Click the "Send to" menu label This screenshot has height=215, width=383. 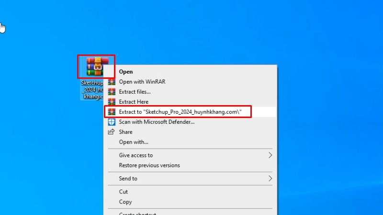click(x=128, y=178)
